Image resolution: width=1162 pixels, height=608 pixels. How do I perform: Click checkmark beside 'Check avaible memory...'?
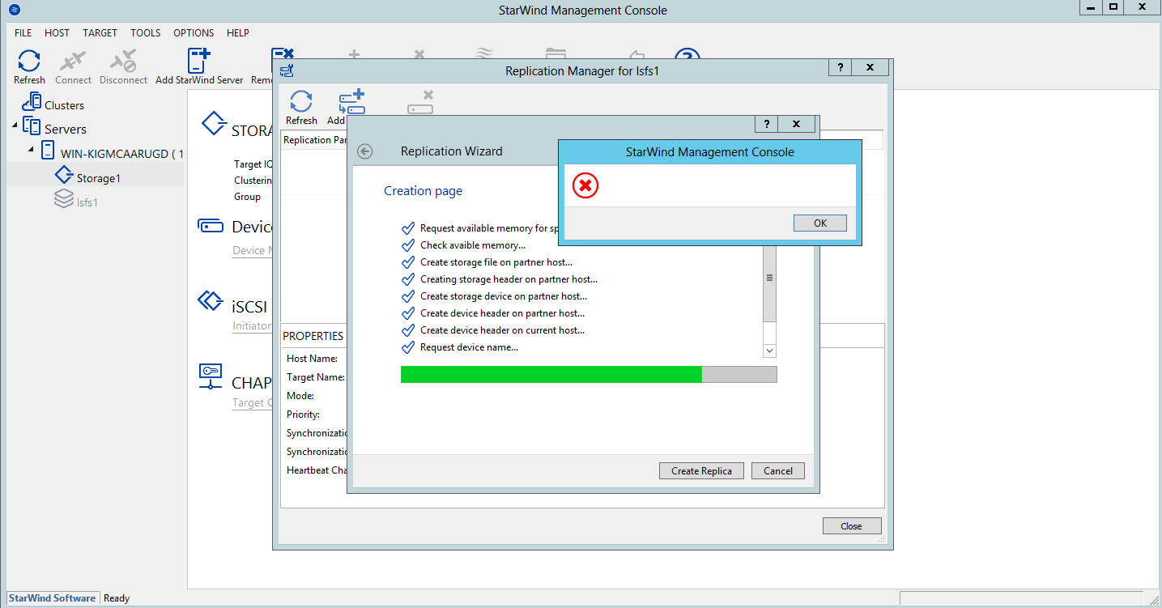click(408, 245)
